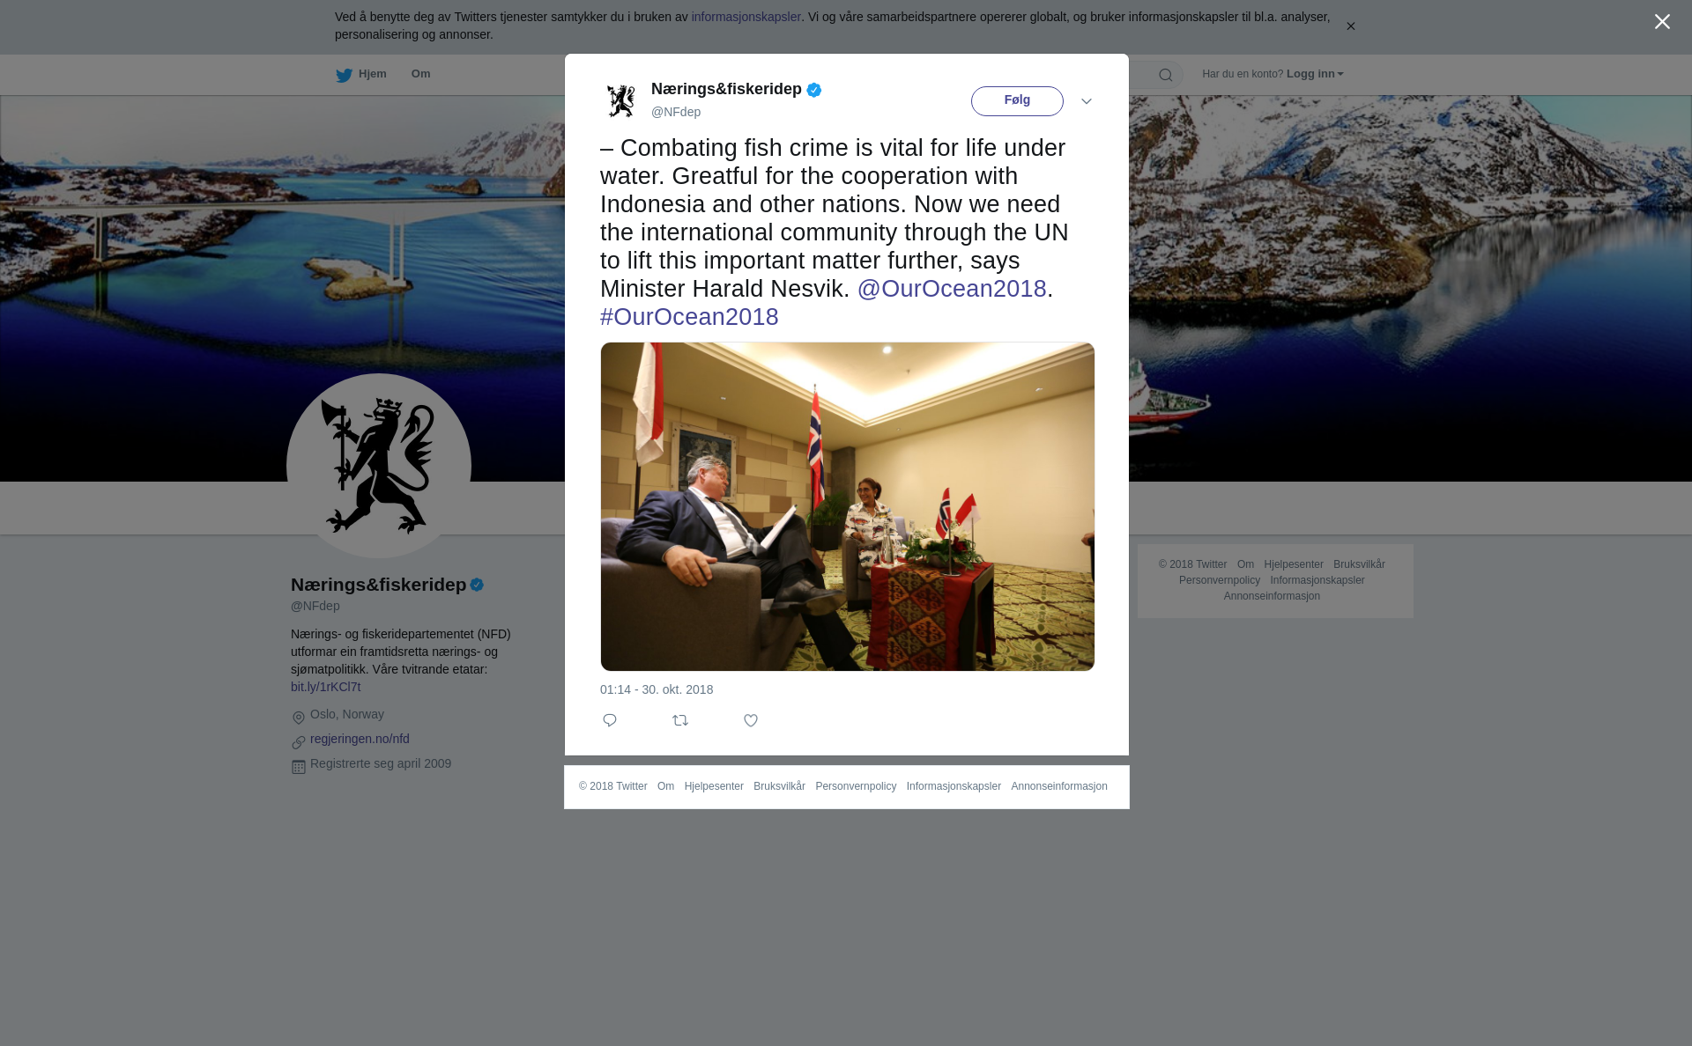Enlarge the tweet meeting photo
The image size is (1692, 1046).
coord(848,506)
